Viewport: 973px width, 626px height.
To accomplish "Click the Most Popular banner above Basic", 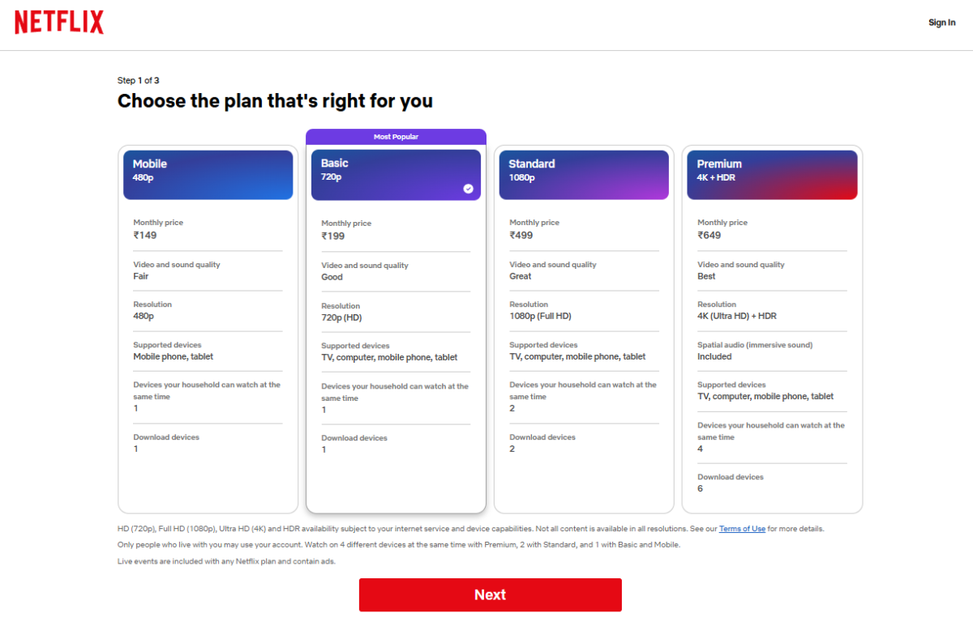I will (396, 136).
